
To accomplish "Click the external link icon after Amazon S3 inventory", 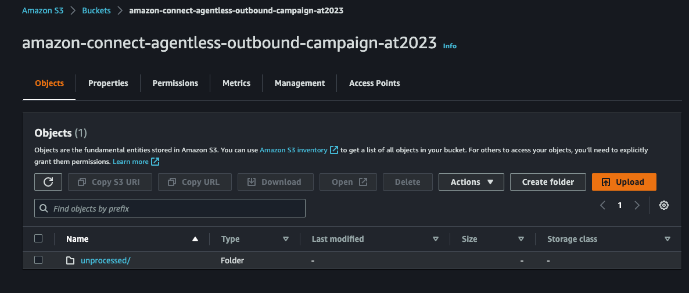I will (x=334, y=150).
